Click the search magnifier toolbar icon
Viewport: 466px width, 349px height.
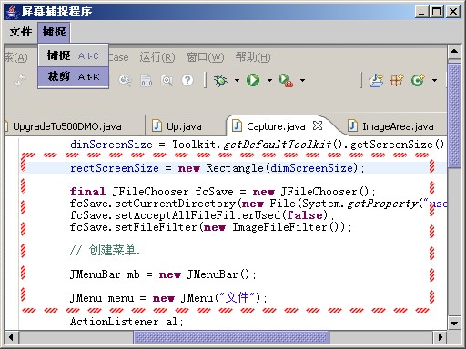pos(167,81)
